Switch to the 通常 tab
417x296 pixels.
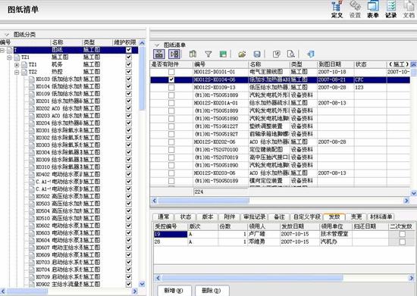click(164, 217)
